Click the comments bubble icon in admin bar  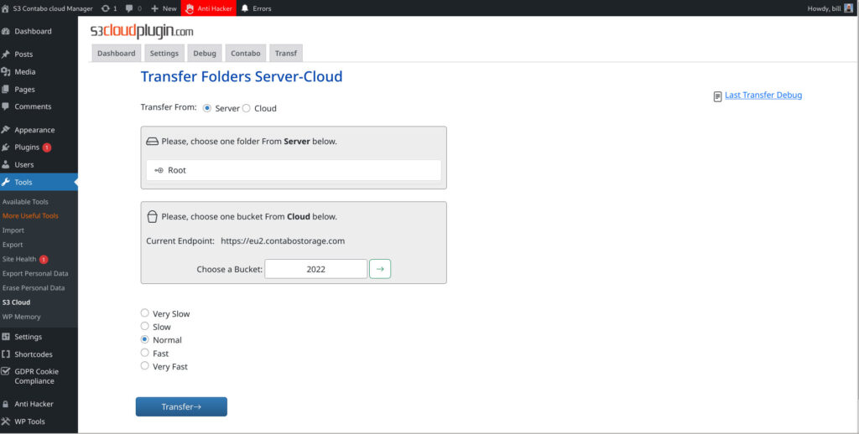pyautogui.click(x=129, y=8)
